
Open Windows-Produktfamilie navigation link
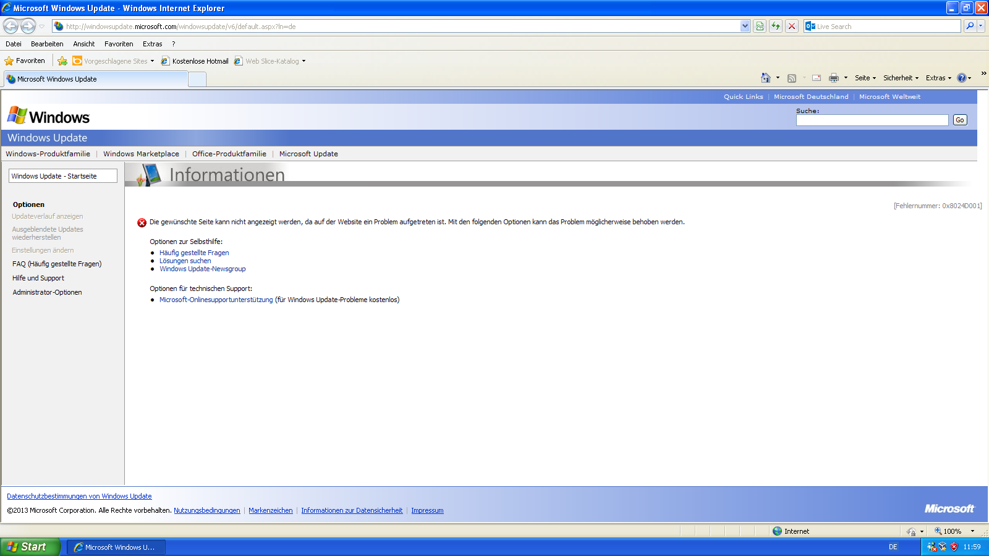tap(48, 154)
